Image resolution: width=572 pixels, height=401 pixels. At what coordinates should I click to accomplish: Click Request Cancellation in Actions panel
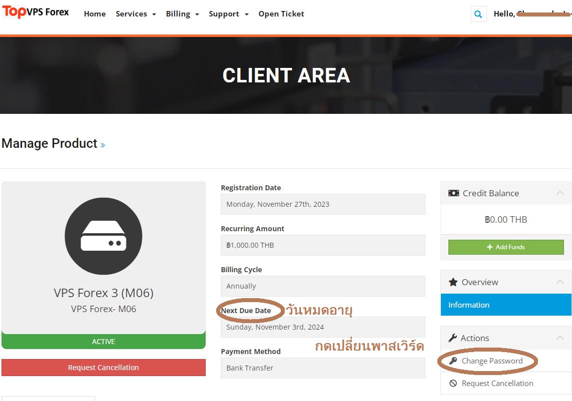coord(497,383)
